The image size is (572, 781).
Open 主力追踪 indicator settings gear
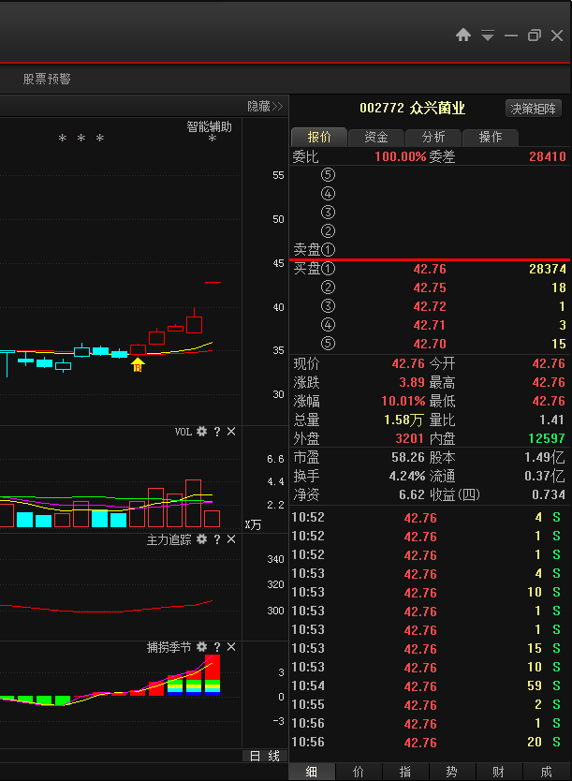(201, 539)
